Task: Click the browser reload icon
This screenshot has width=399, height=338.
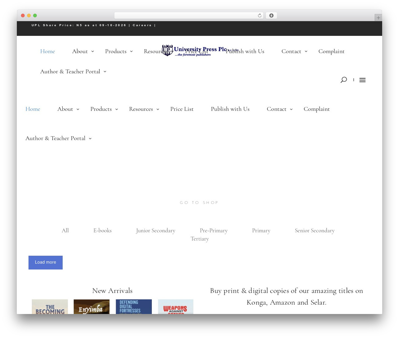Action: [x=259, y=16]
